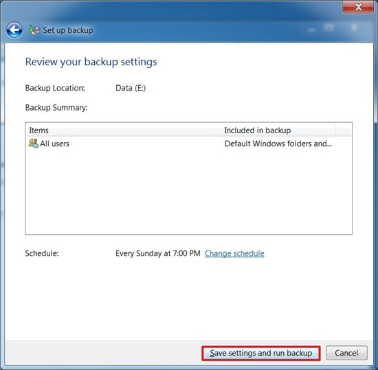The image size is (378, 370).
Task: Click the Data (E:) backup location value
Action: coord(131,88)
